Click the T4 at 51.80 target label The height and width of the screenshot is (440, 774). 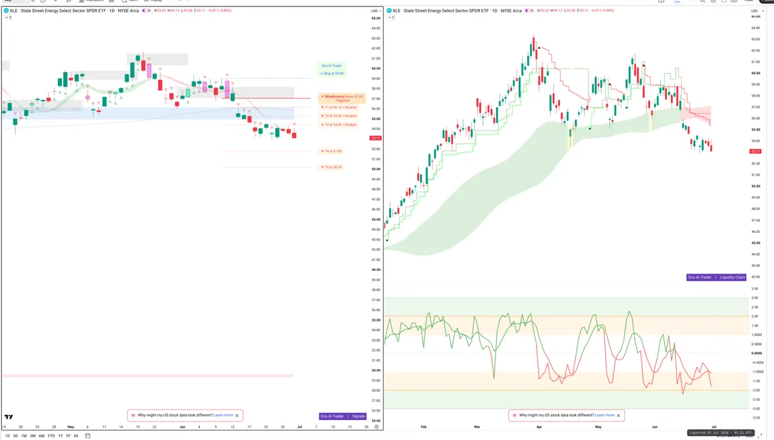coord(332,151)
